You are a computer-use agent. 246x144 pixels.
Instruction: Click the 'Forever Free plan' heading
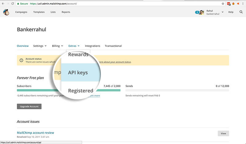[30, 78]
